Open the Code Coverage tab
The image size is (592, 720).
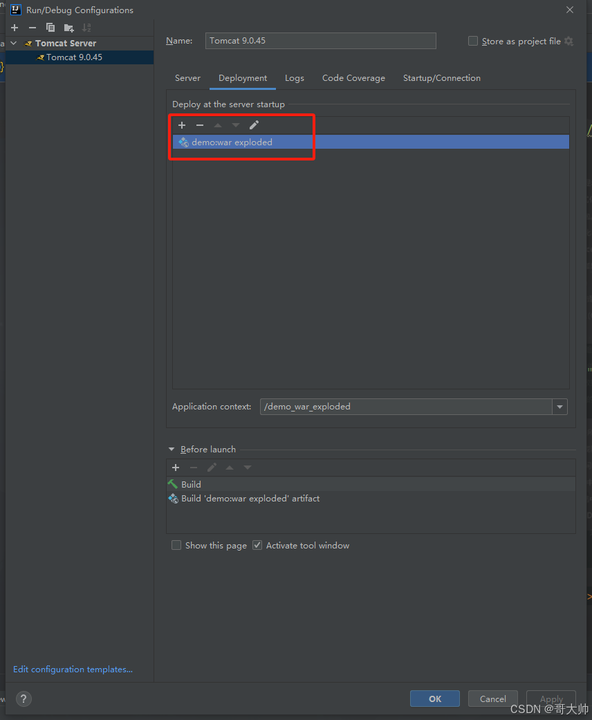click(x=353, y=78)
